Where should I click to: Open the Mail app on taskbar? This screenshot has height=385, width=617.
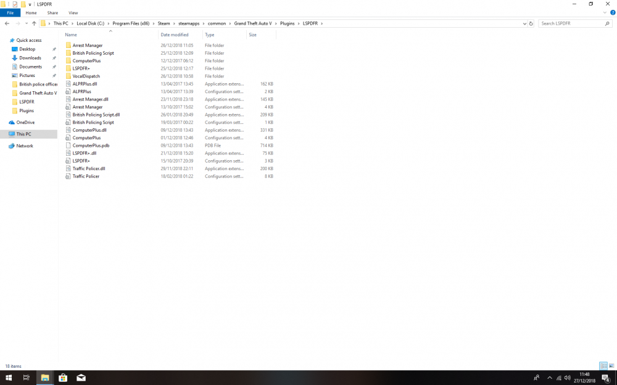pyautogui.click(x=81, y=378)
